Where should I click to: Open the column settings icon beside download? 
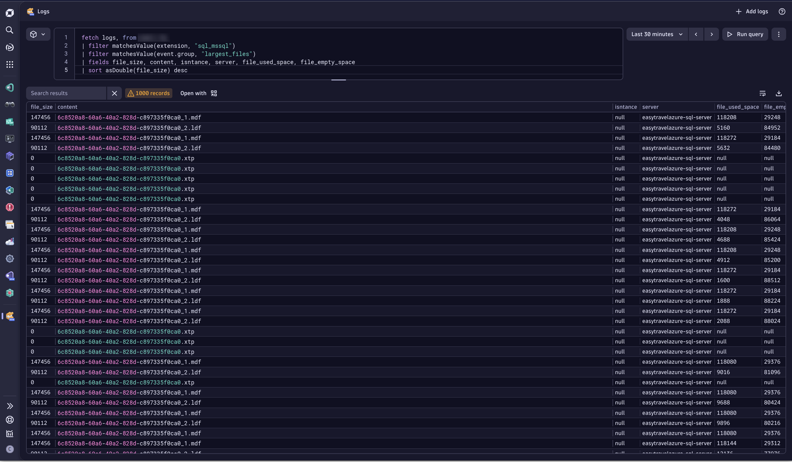coord(762,93)
